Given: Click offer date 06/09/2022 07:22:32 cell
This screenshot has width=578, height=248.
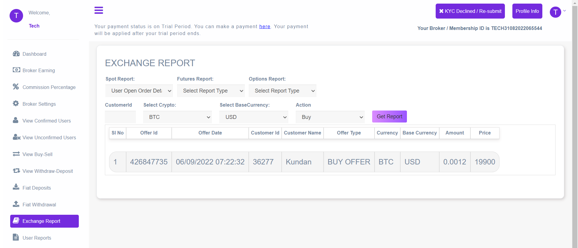Looking at the screenshot, I should tap(210, 162).
